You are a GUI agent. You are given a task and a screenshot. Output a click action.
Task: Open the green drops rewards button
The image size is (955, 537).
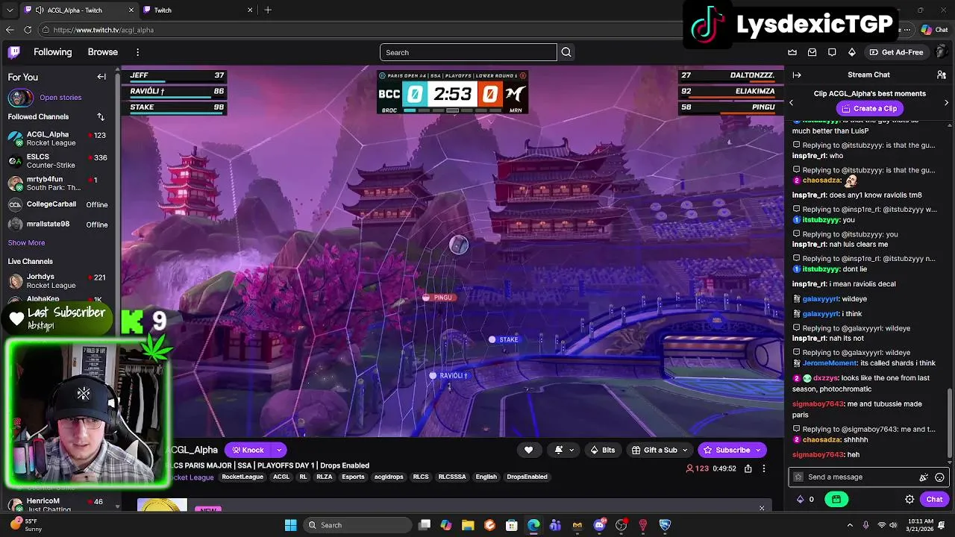tap(836, 499)
